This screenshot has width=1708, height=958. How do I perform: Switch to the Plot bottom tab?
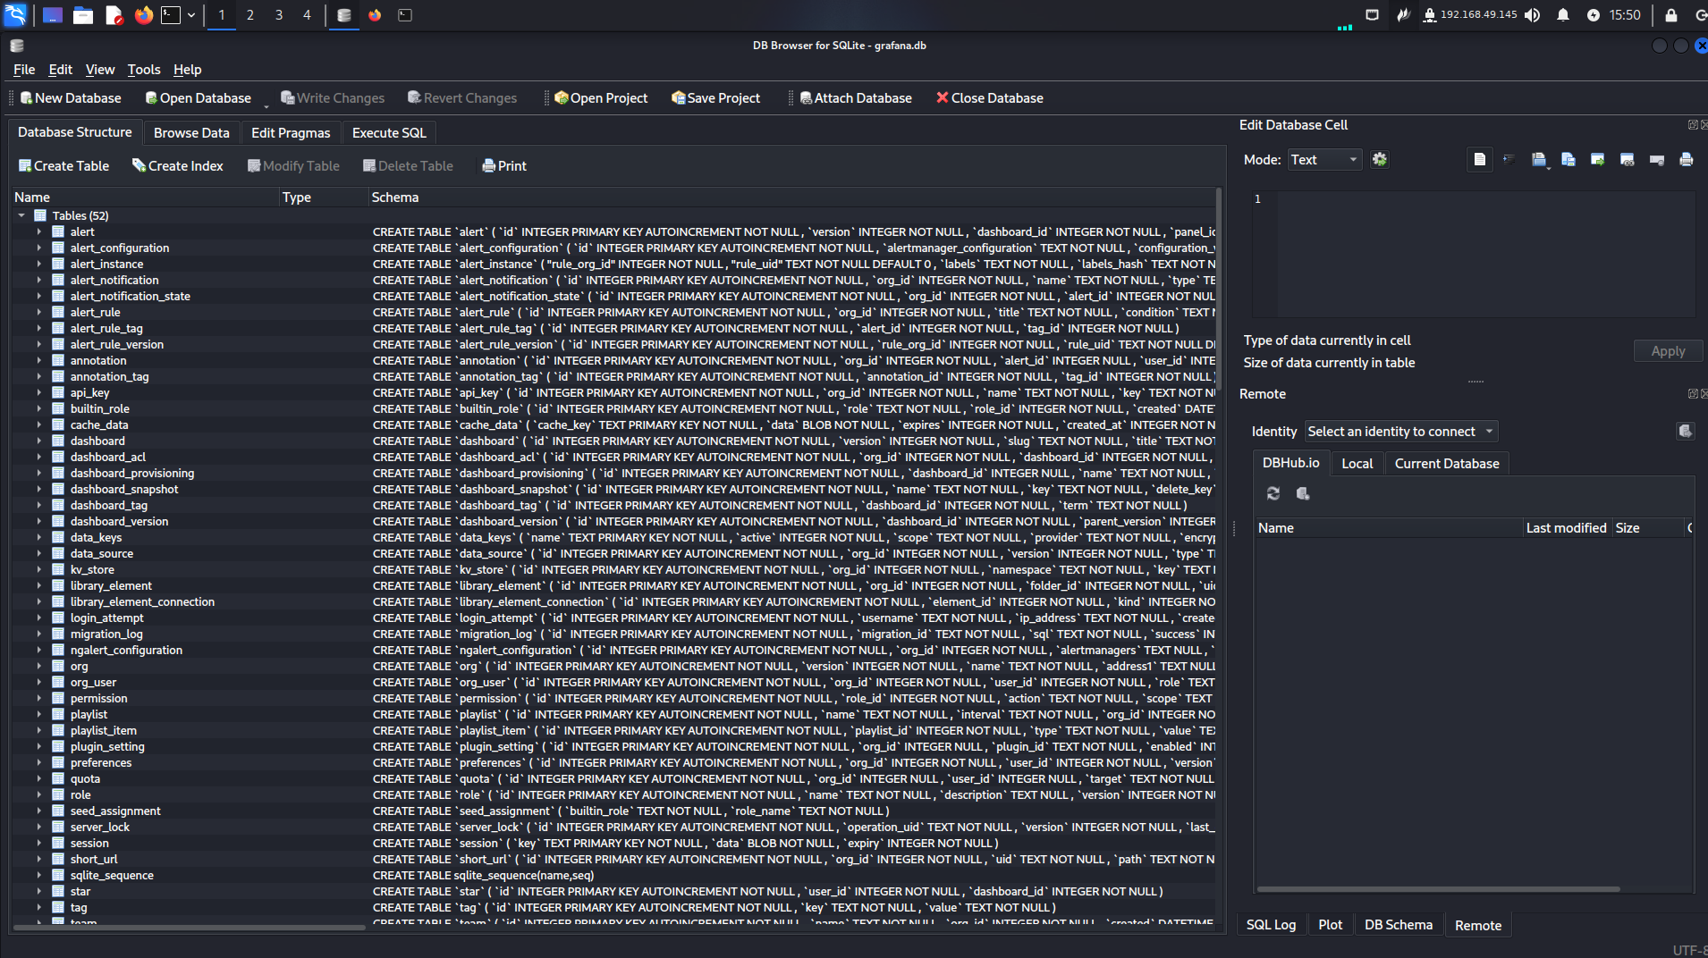pos(1330,925)
